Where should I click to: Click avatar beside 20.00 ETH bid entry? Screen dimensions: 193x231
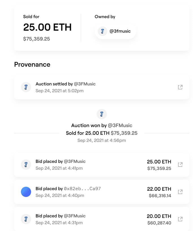(26, 219)
